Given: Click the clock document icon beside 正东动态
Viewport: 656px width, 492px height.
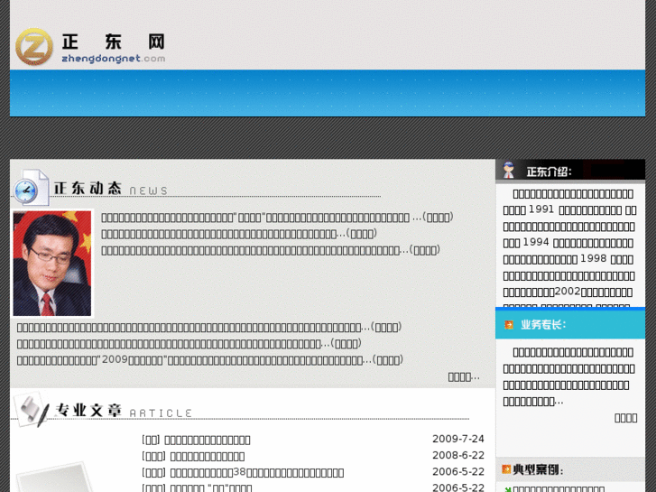Looking at the screenshot, I should [x=31, y=188].
